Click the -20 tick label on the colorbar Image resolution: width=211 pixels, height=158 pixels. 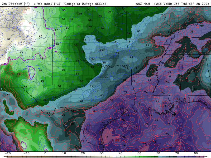(8, 153)
